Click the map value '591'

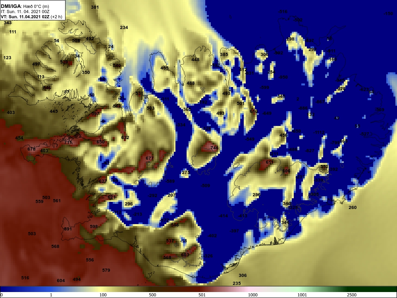[x=68, y=229]
